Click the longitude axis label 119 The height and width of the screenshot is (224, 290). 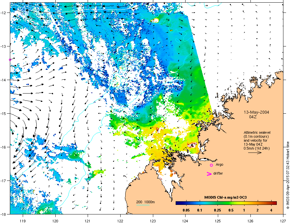[x=23, y=221]
